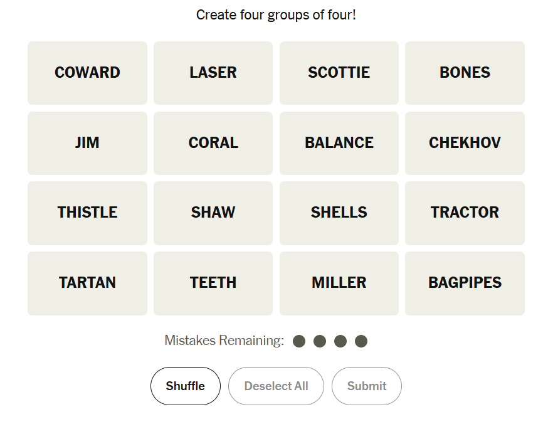Select the SHAW tile
553x424 pixels.
pos(213,213)
